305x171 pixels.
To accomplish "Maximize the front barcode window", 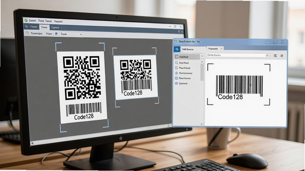I will 275,42.
